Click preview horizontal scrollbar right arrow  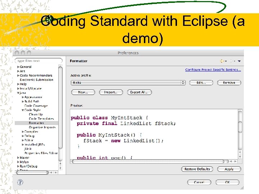click(235, 161)
